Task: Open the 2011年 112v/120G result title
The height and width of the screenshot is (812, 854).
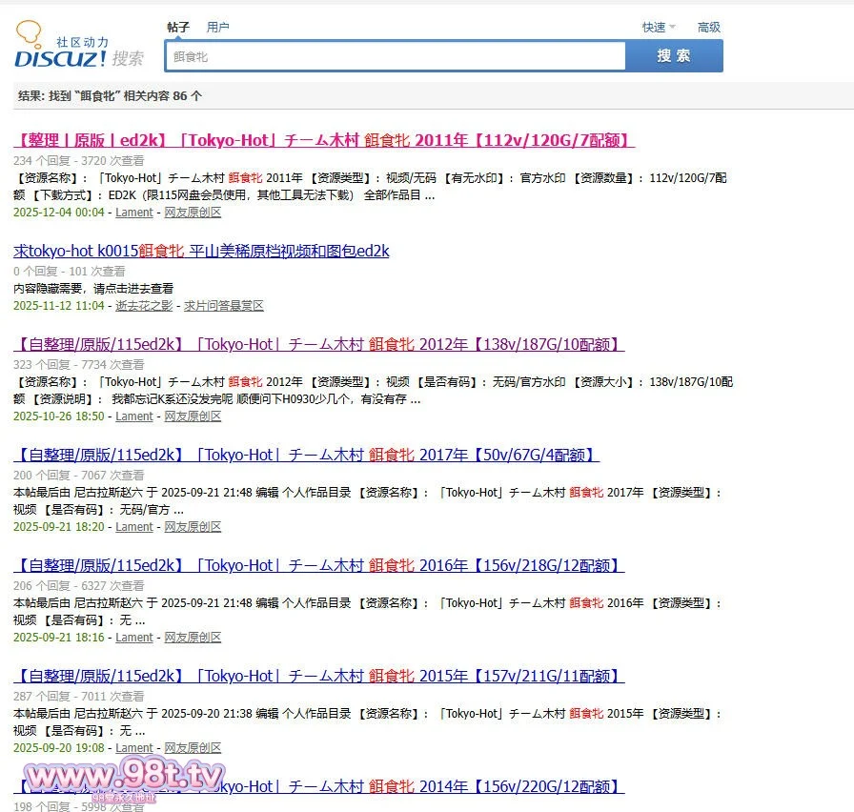Action: (x=324, y=141)
